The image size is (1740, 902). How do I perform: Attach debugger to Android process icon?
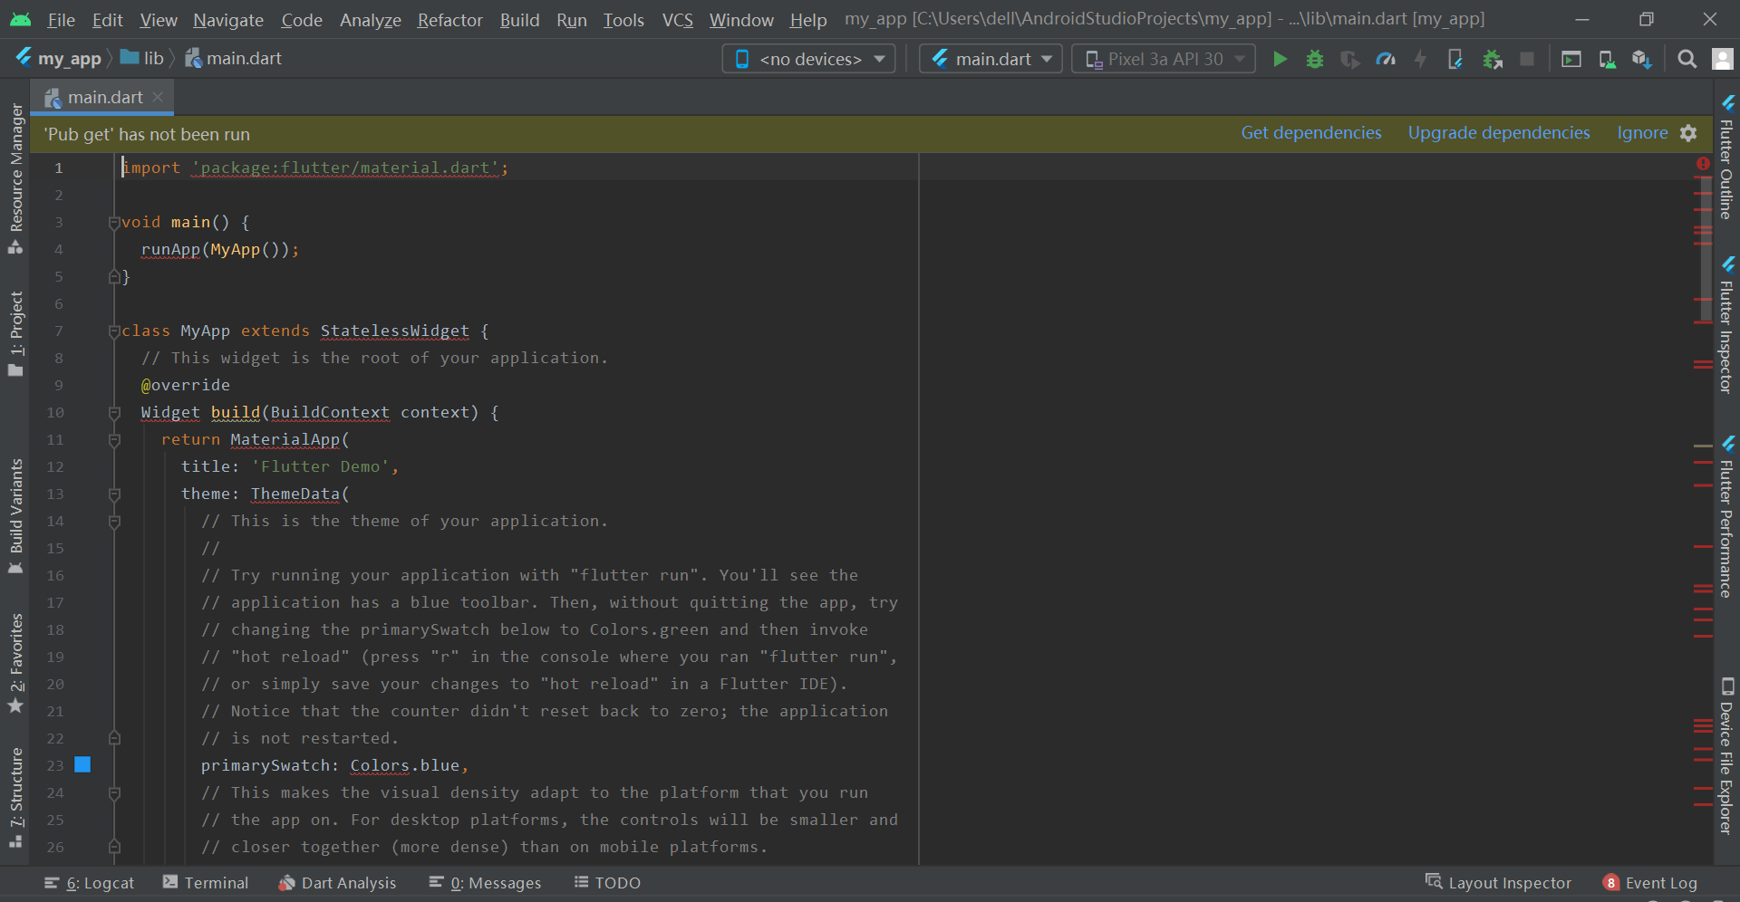(1492, 59)
